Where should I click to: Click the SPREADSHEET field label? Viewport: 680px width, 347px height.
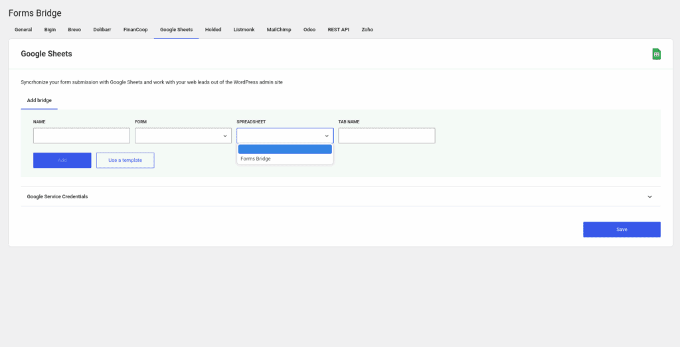[x=251, y=122]
